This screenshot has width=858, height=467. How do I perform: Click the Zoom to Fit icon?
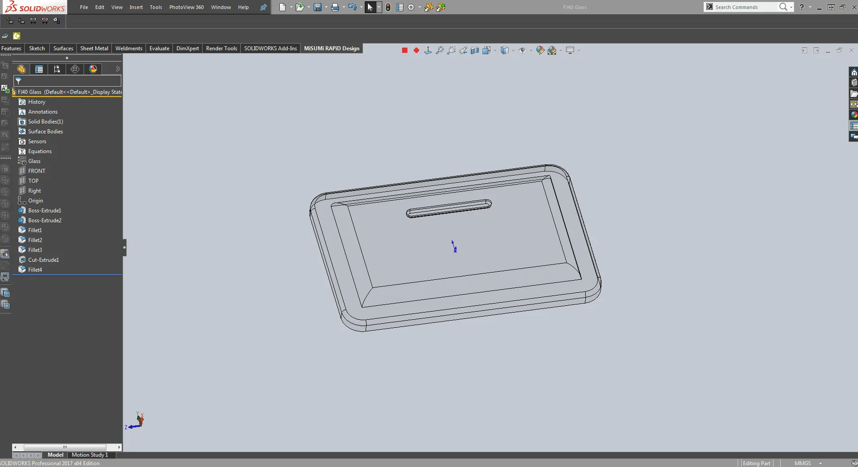[x=440, y=50]
